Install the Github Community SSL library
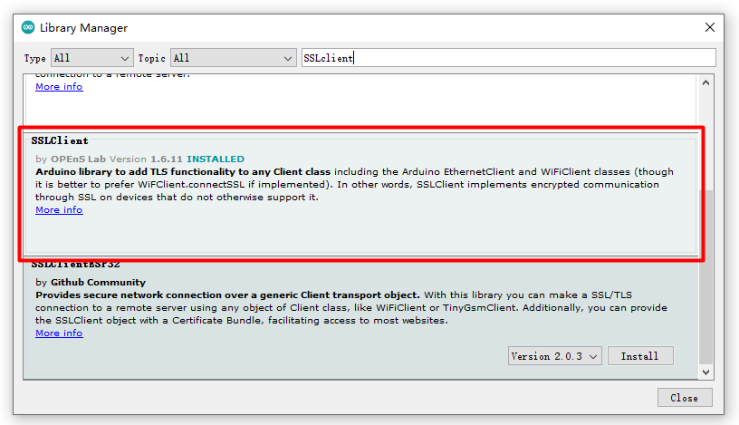The image size is (739, 425). (640, 356)
